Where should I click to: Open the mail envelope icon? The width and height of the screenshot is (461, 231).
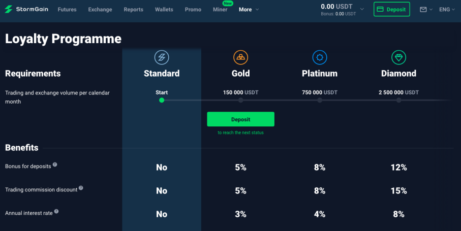click(x=423, y=10)
